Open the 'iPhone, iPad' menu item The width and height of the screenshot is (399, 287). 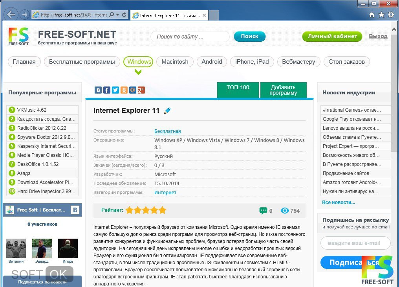tap(252, 62)
